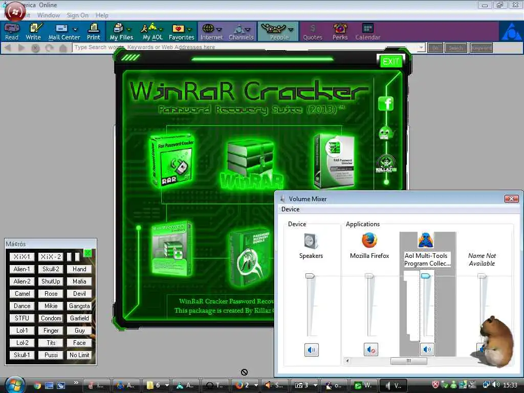Click the Killaz skull logo icon
This screenshot has height=393, width=524.
[386, 164]
